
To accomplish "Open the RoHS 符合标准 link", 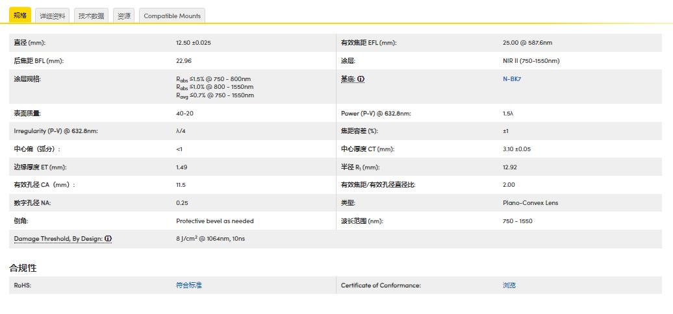I will [189, 285].
